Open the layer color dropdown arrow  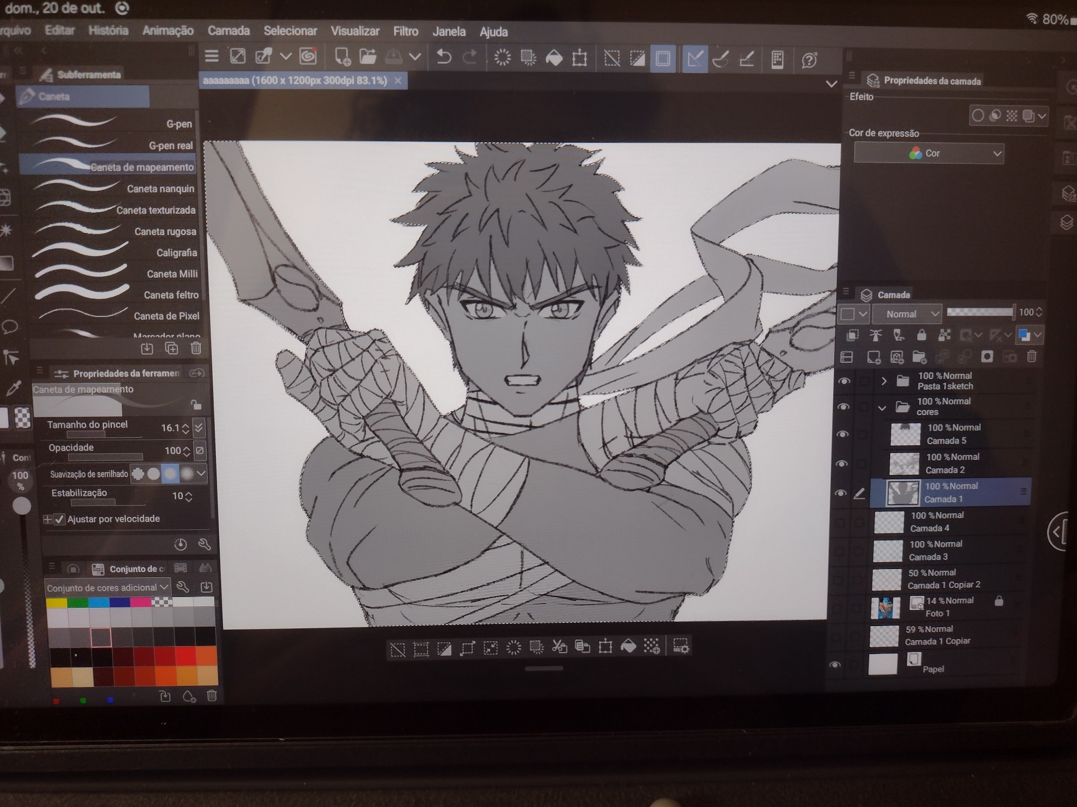1038,335
